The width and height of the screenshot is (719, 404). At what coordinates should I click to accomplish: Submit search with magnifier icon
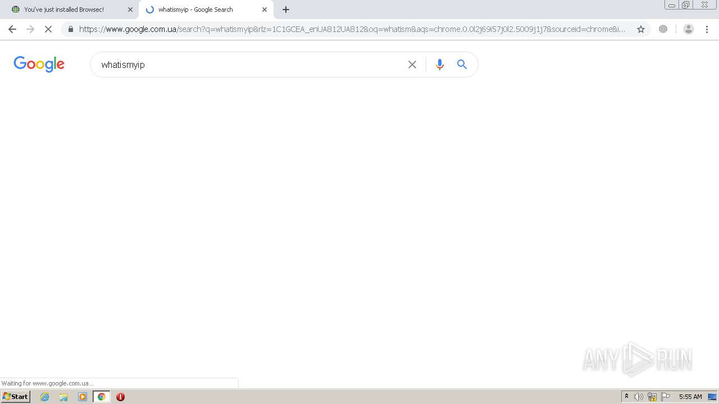click(x=462, y=65)
